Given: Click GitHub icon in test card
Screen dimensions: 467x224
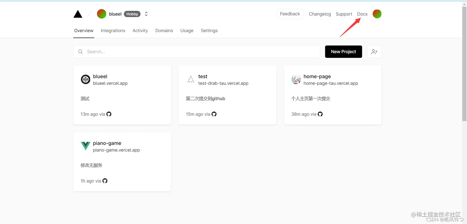Looking at the screenshot, I should (x=214, y=114).
